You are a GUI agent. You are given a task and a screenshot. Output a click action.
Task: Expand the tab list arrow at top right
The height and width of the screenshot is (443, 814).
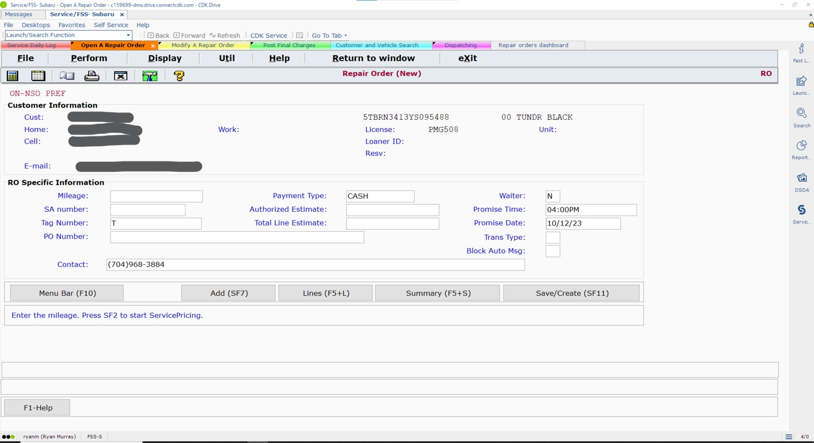point(810,15)
